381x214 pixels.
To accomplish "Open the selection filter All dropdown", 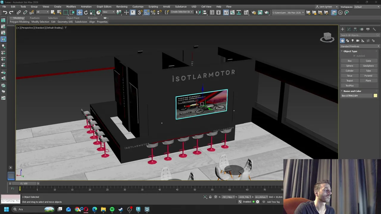I will pyautogui.click(x=43, y=12).
